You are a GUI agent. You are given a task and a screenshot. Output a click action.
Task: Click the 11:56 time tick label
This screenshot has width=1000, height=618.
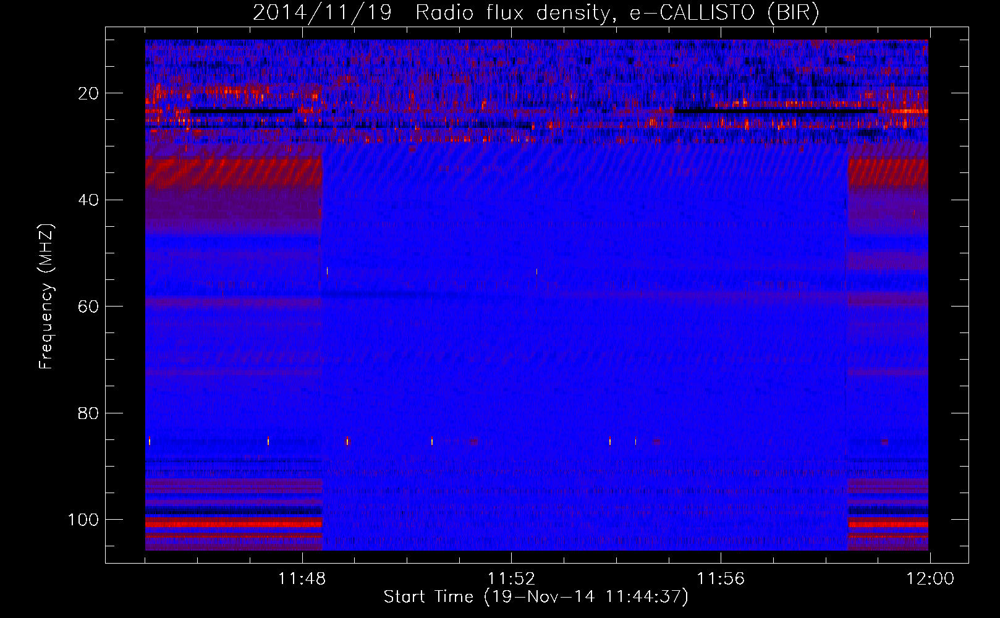point(721,579)
